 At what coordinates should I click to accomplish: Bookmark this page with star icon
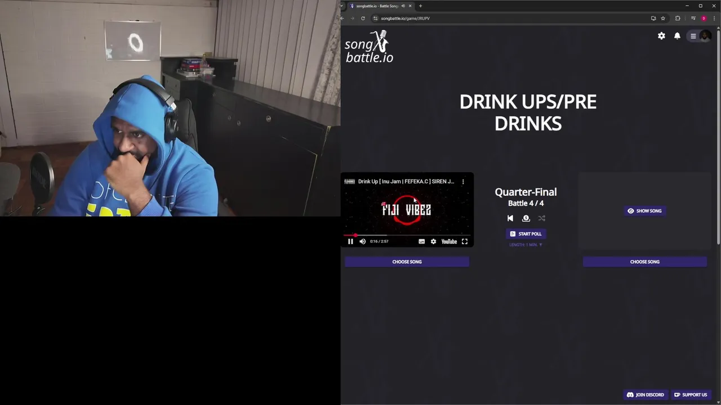tap(663, 18)
